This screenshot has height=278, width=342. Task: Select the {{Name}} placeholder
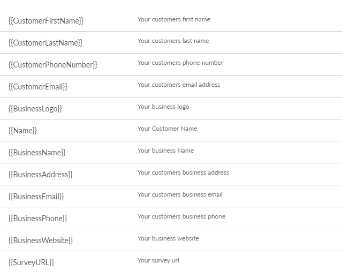tap(22, 131)
